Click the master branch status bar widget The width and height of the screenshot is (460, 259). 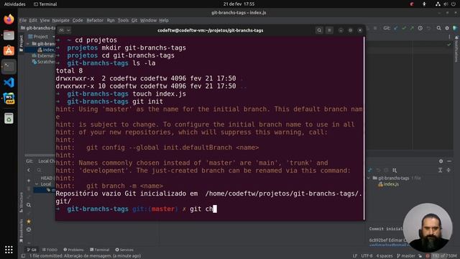click(406, 256)
